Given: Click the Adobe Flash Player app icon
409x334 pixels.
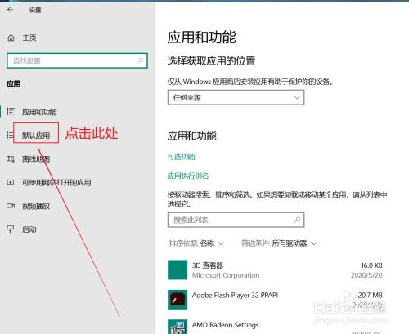Looking at the screenshot, I should pos(178,300).
